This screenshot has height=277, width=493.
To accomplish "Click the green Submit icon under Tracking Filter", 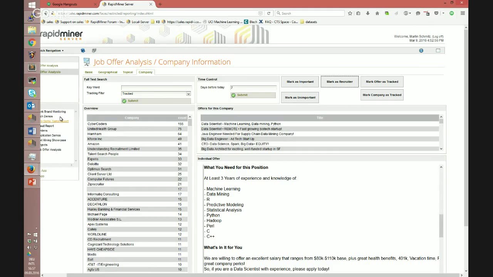I will point(124,101).
